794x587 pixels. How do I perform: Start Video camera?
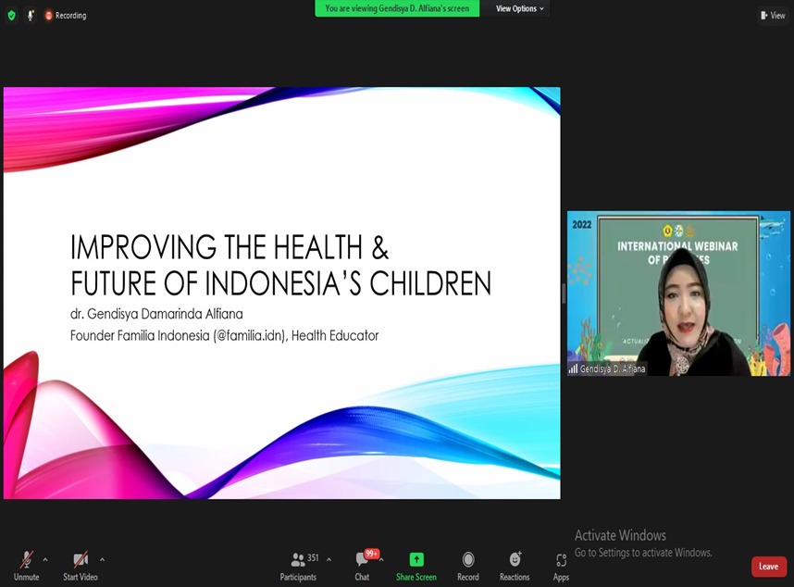point(81,564)
